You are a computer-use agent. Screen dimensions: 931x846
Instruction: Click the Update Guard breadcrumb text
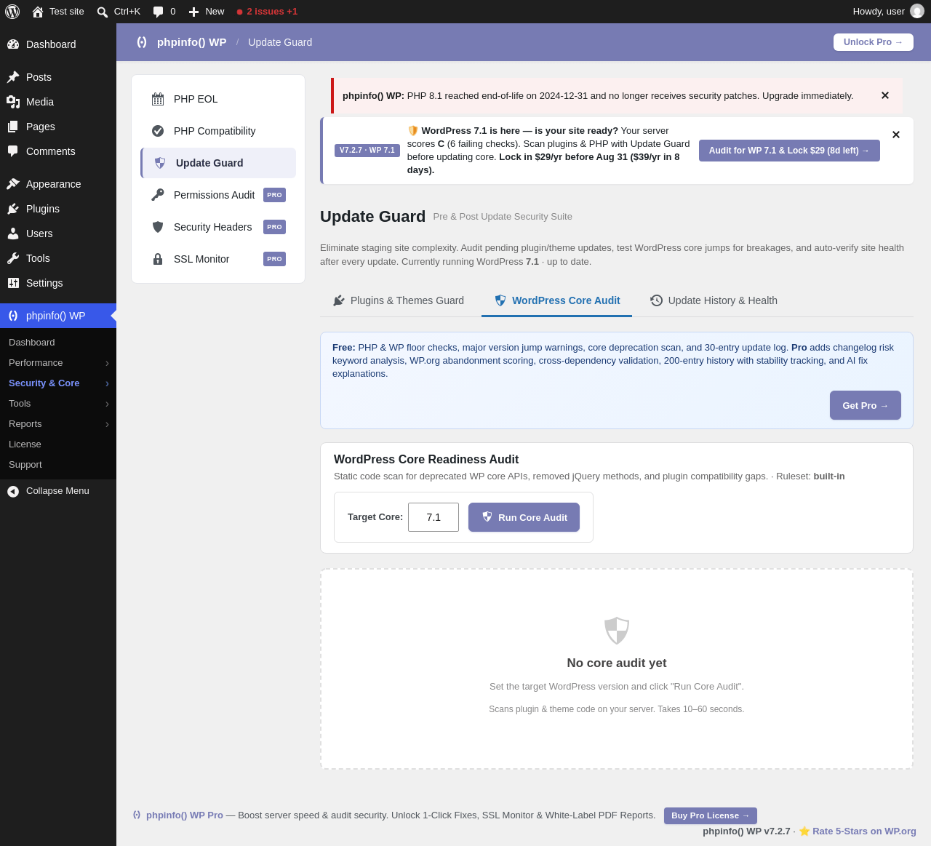[x=280, y=42]
